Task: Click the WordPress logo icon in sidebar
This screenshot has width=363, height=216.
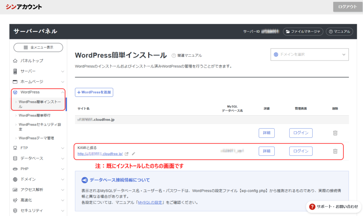Action: click(x=15, y=92)
